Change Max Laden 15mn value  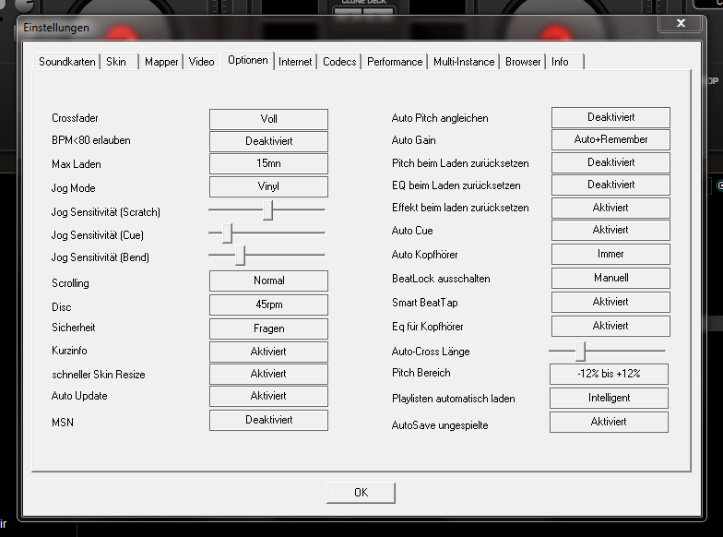coord(268,164)
